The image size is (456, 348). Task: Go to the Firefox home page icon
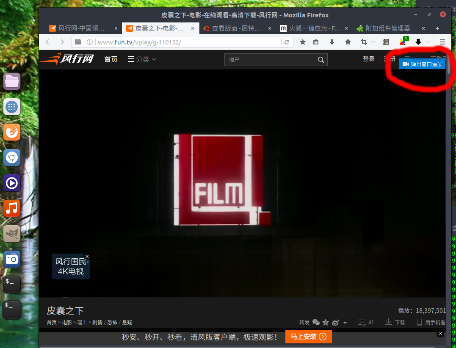pyautogui.click(x=348, y=42)
